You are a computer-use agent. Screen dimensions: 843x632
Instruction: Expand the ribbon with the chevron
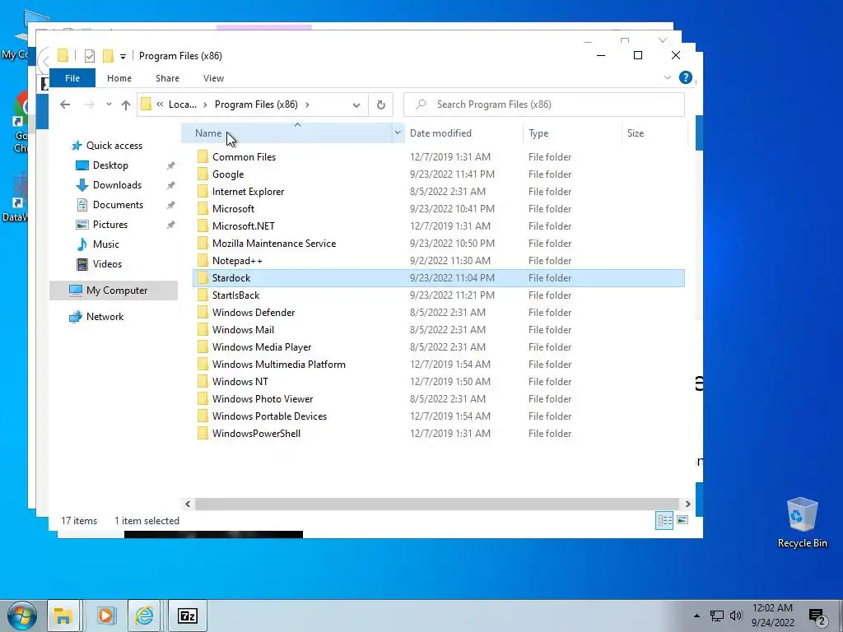pyautogui.click(x=667, y=77)
